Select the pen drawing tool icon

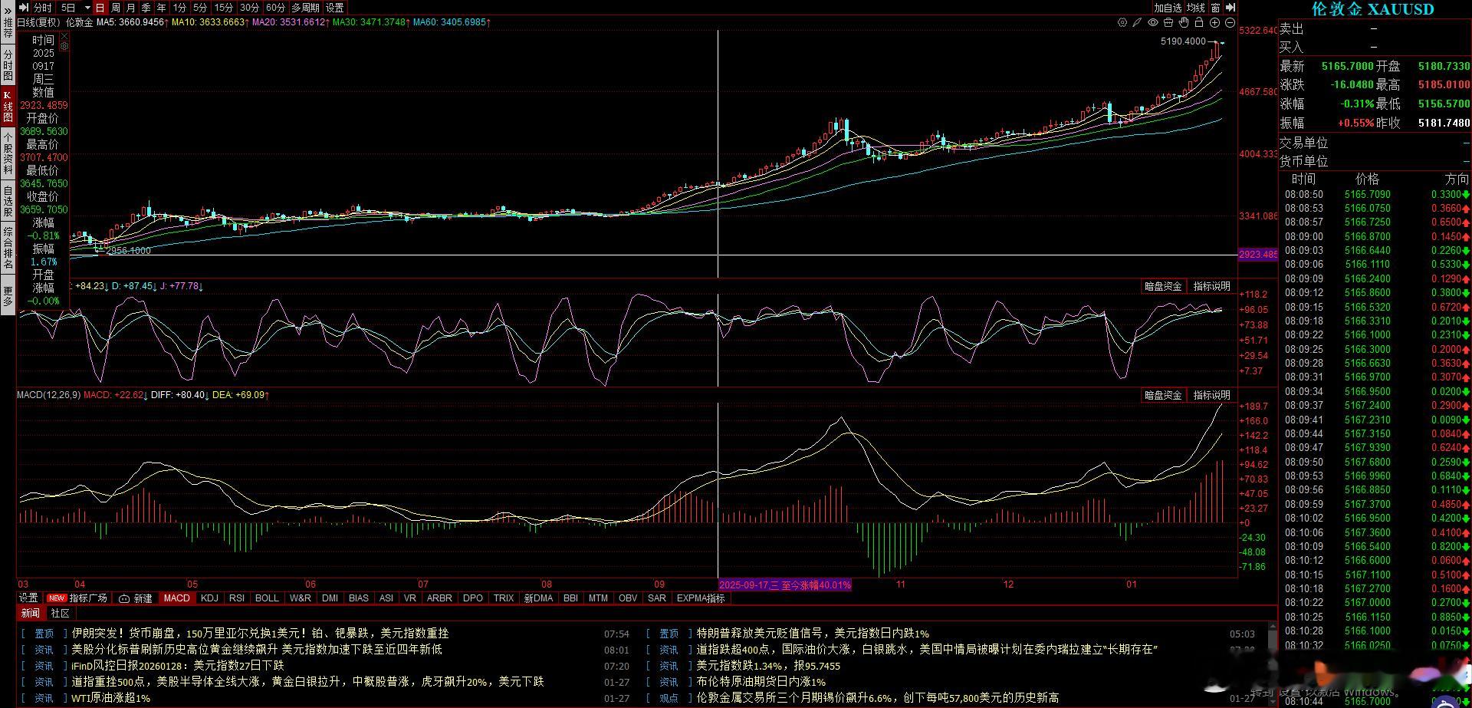[x=1137, y=22]
